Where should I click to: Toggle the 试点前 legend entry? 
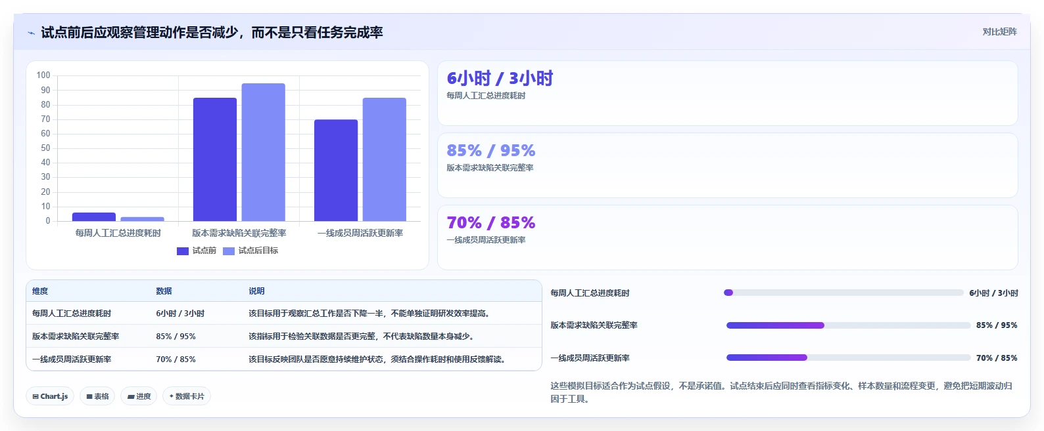(x=197, y=251)
